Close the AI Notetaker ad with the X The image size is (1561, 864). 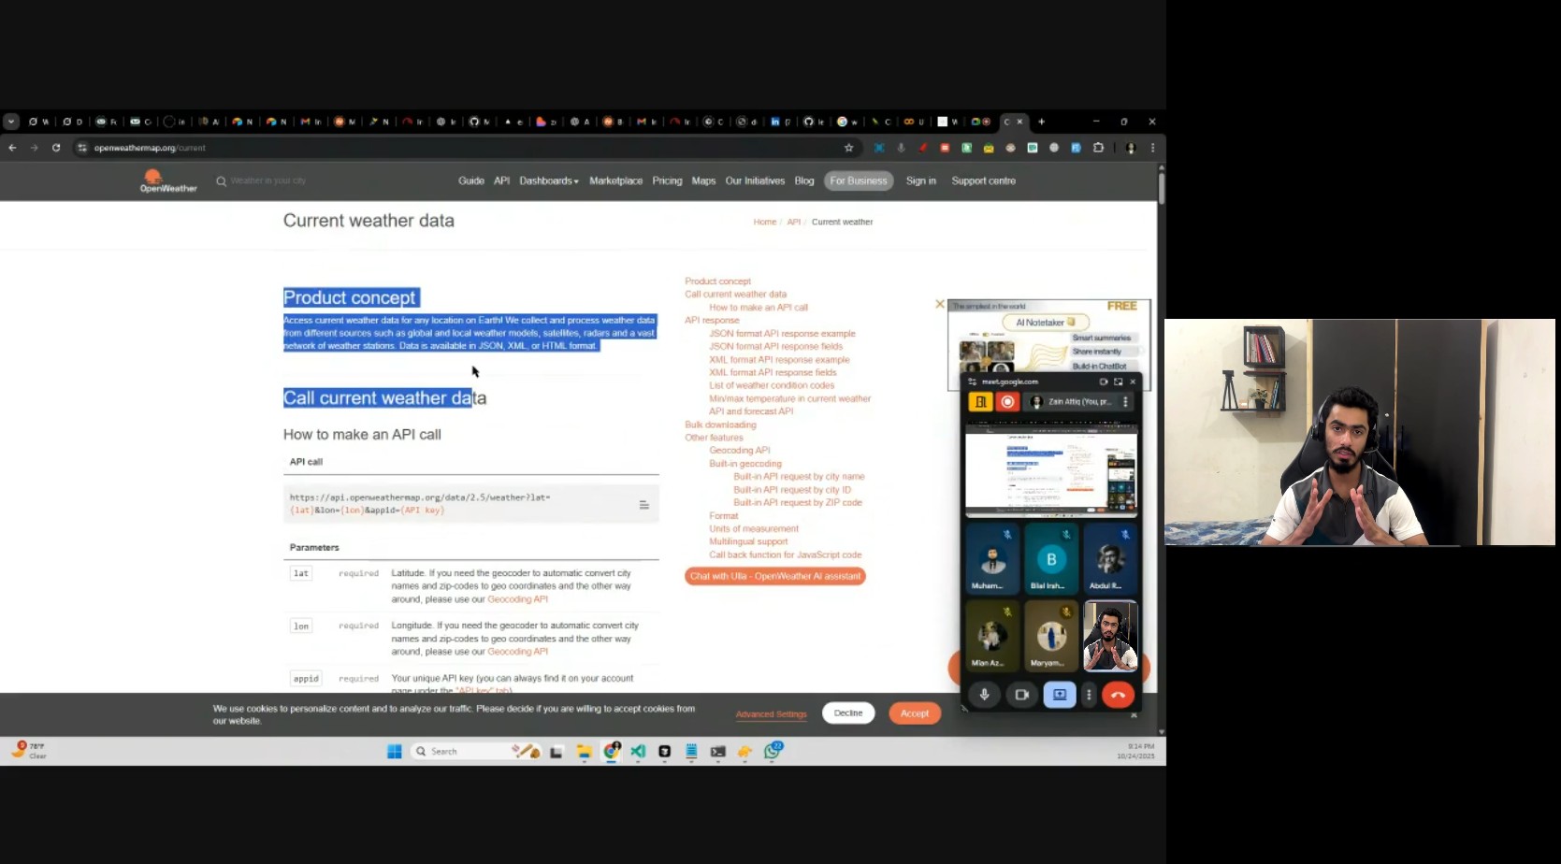pyautogui.click(x=940, y=304)
